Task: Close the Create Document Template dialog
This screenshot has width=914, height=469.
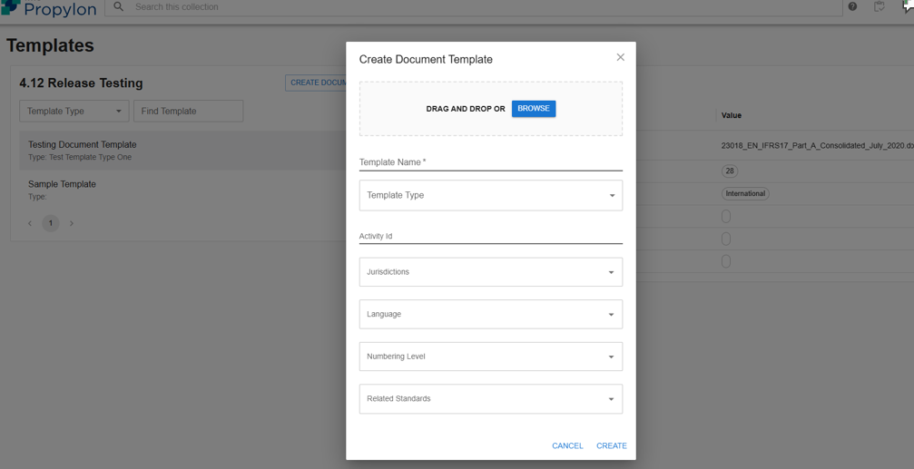Action: pos(621,57)
